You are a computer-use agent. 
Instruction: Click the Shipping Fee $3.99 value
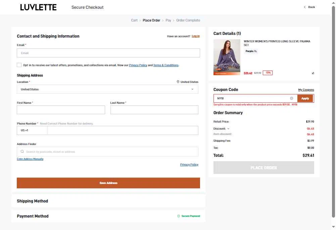[x=311, y=141]
